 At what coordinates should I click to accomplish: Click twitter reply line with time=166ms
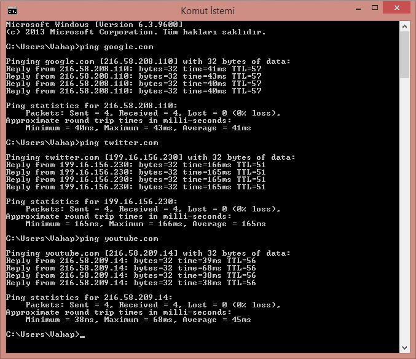click(x=136, y=165)
